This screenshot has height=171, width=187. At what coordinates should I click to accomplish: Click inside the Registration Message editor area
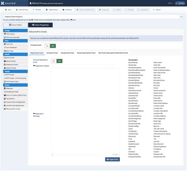coord(86,111)
